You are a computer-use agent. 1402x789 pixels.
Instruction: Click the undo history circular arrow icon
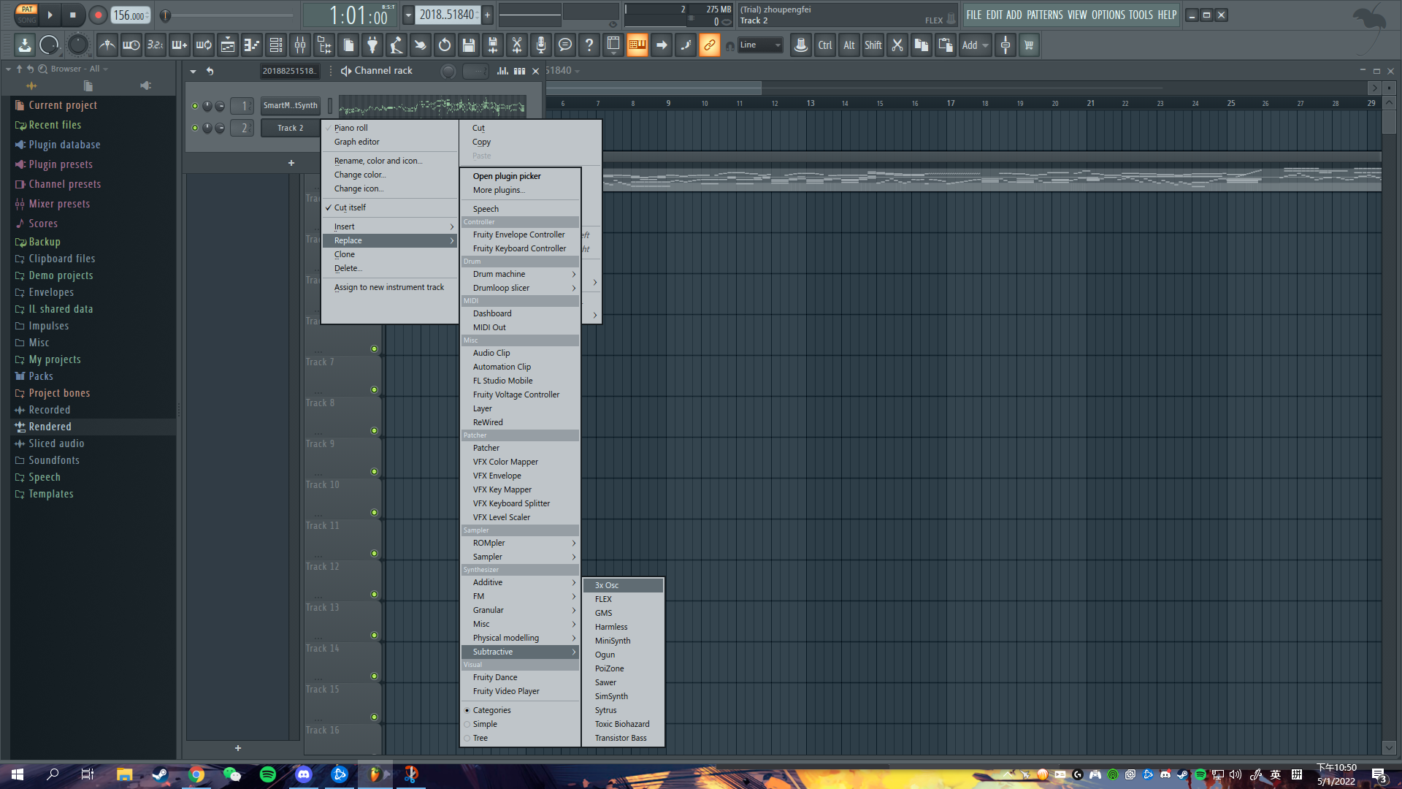click(444, 45)
